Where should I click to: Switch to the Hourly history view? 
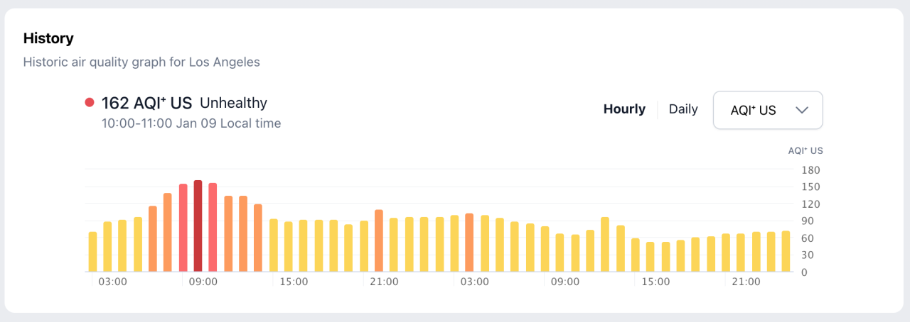coord(624,109)
